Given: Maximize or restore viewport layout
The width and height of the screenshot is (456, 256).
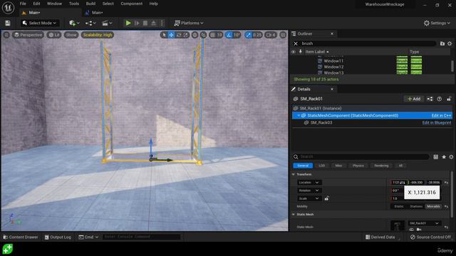Looking at the screenshot, I should pos(283,35).
